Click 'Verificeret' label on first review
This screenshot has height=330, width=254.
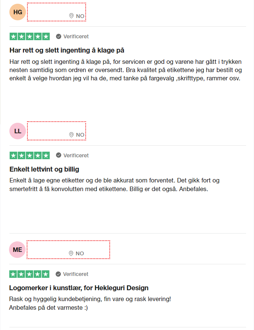pos(76,36)
